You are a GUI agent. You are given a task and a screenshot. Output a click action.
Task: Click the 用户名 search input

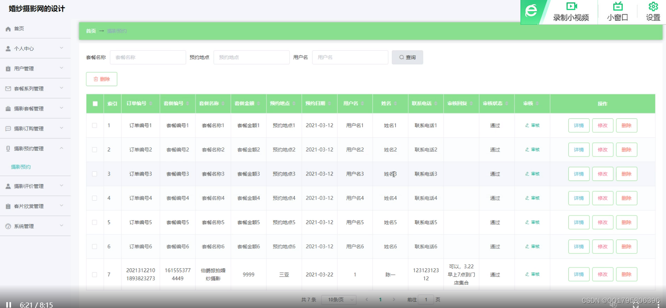350,57
